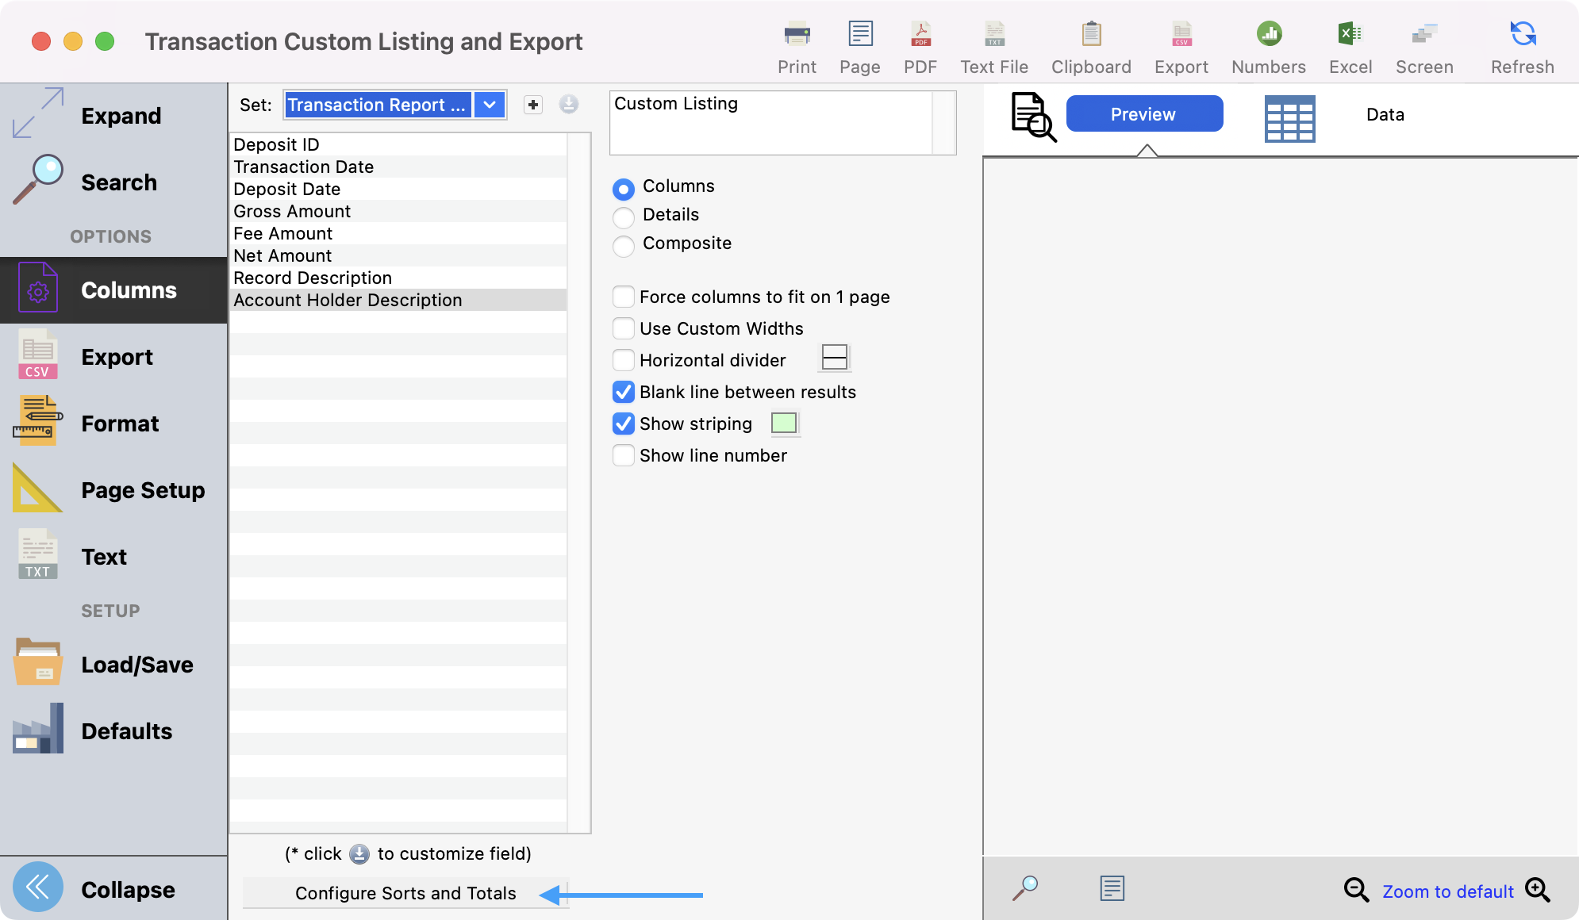The width and height of the screenshot is (1579, 920).
Task: Expand the sidebar with Expand arrows
Action: [x=38, y=113]
